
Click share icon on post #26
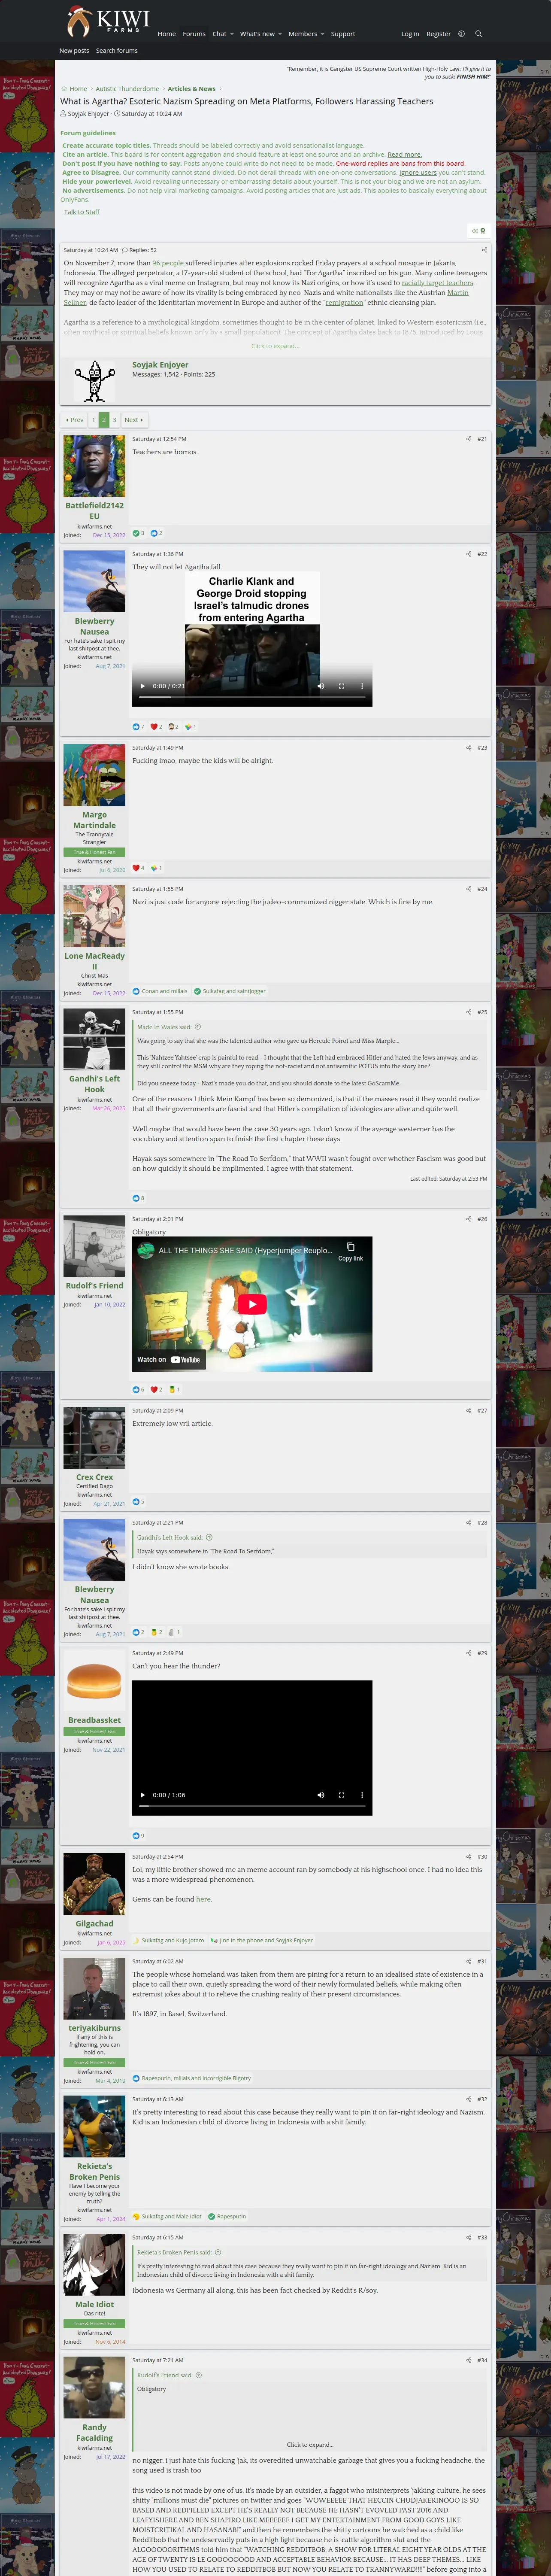(x=468, y=1219)
